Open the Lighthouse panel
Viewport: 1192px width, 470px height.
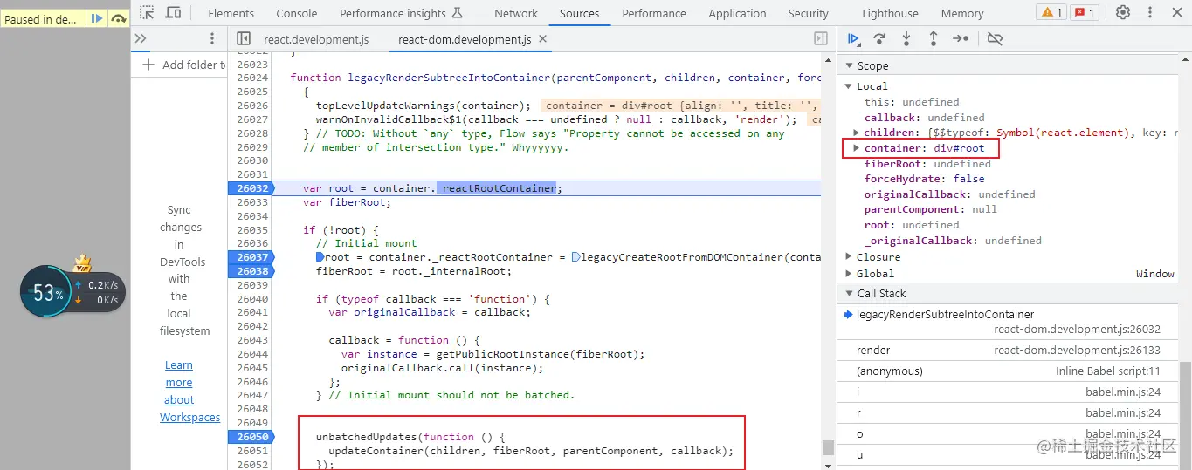tap(890, 13)
